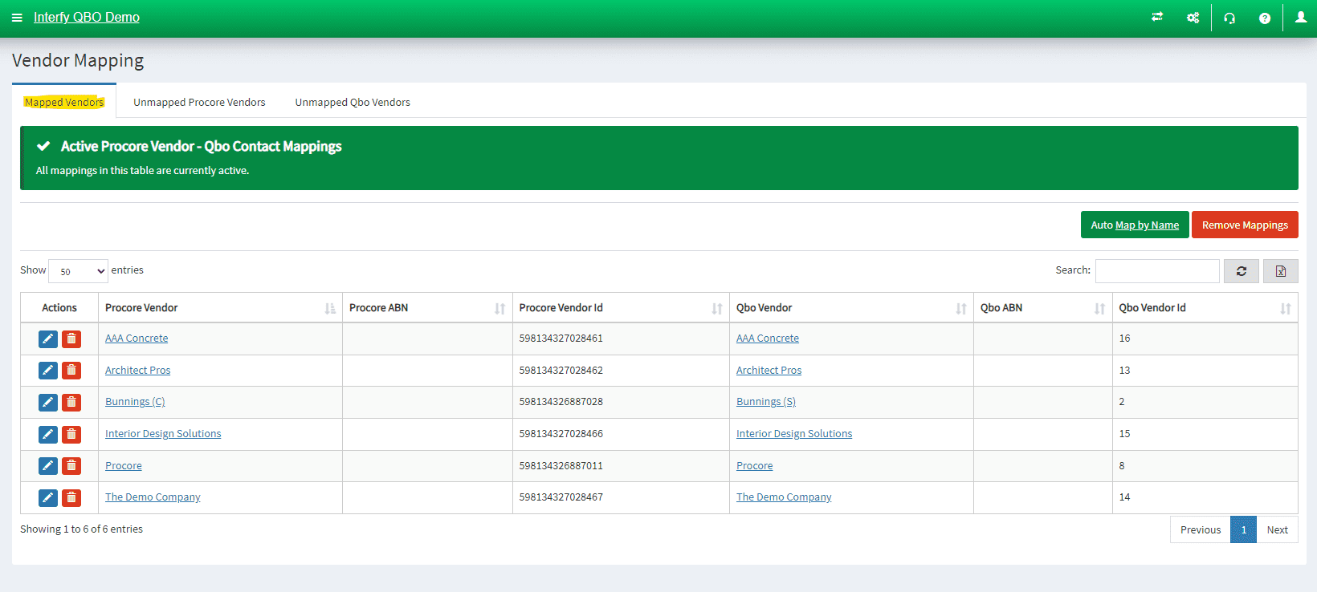Screen dimensions: 1317x592
Task: Switch to Mapped Vendors tab
Action: point(64,102)
